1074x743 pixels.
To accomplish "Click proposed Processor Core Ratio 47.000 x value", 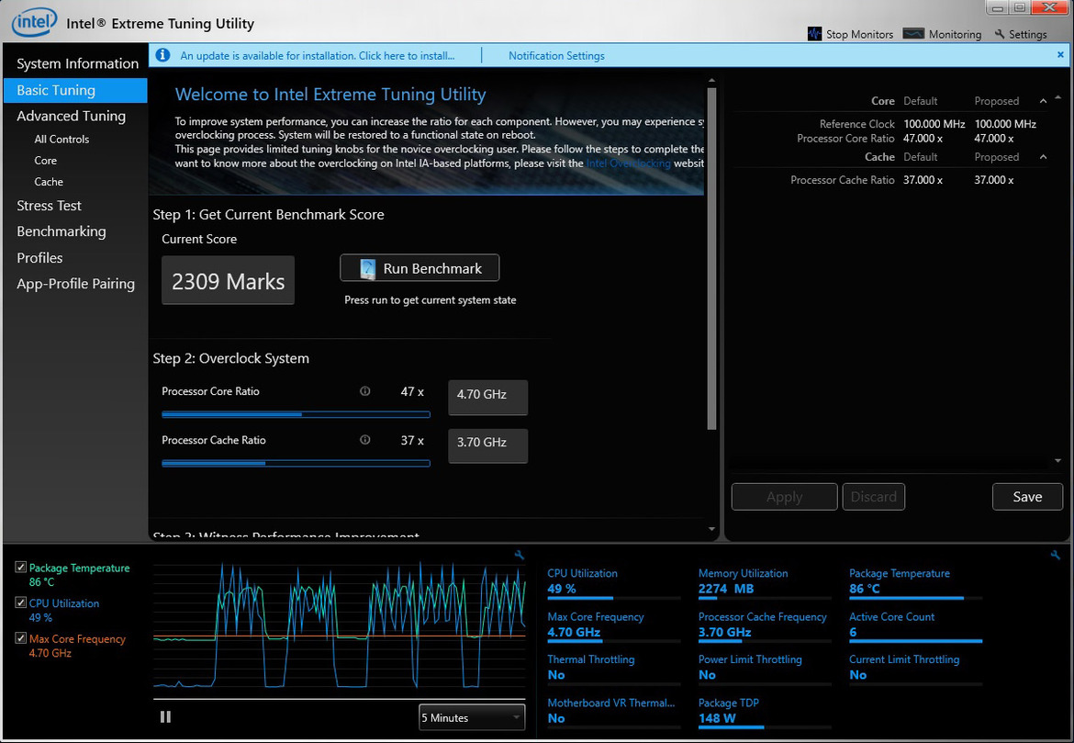I will [994, 139].
